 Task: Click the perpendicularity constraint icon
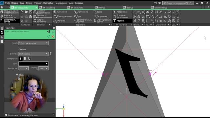(165, 12)
